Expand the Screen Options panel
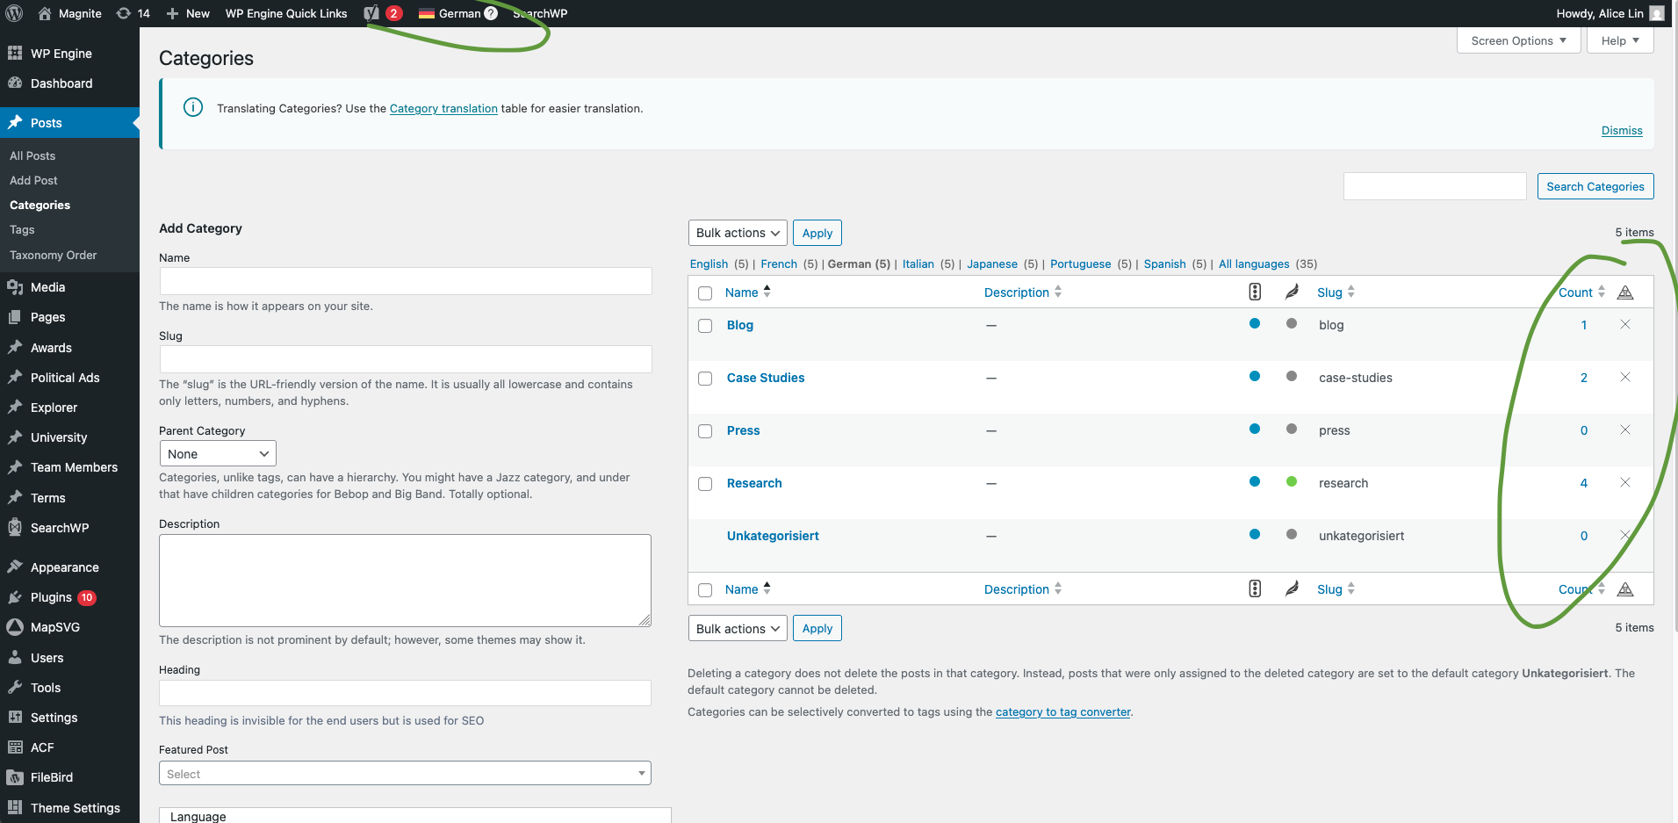This screenshot has width=1678, height=823. [x=1517, y=40]
